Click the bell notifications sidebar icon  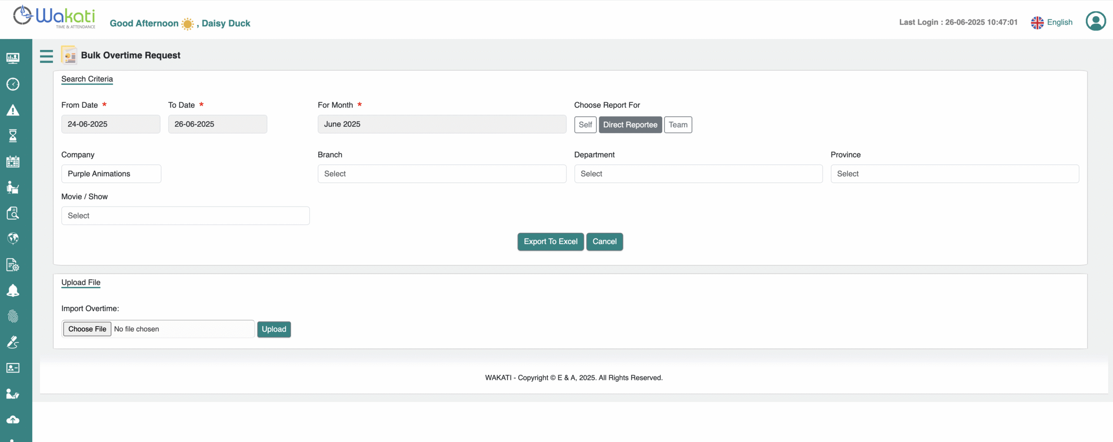(x=13, y=290)
